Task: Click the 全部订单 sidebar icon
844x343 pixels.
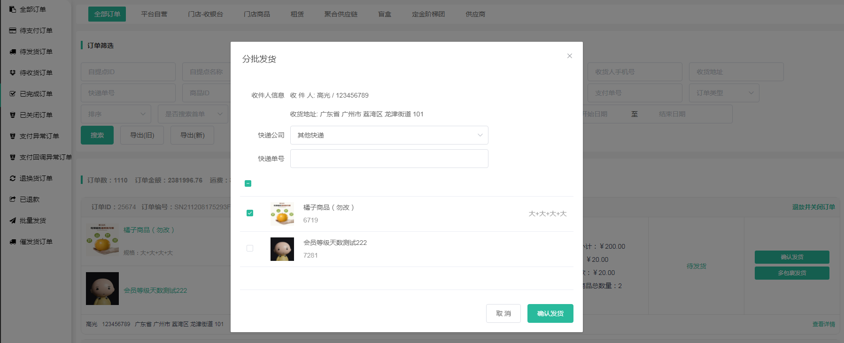Action: click(x=13, y=9)
